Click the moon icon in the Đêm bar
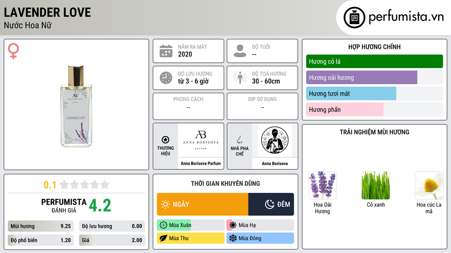The height and width of the screenshot is (253, 451). point(270,204)
